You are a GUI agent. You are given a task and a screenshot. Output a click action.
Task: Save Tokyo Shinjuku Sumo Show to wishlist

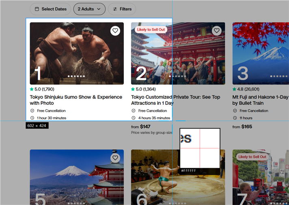(x=115, y=31)
